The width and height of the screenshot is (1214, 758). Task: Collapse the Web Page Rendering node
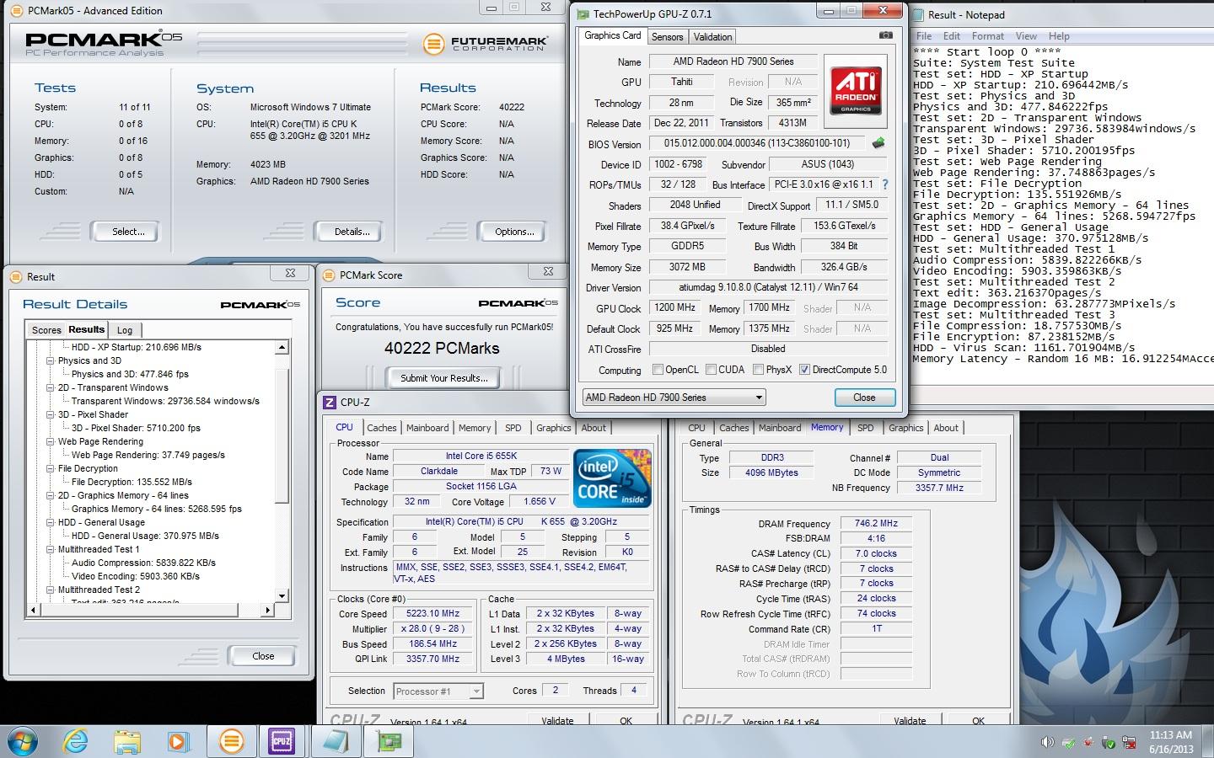coord(51,441)
